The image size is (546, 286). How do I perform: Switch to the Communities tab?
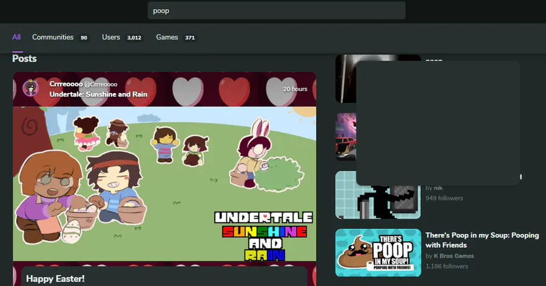click(53, 37)
